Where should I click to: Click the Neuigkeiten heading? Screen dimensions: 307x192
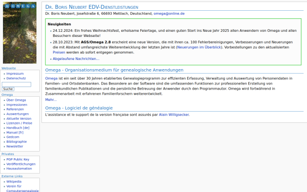click(x=59, y=24)
